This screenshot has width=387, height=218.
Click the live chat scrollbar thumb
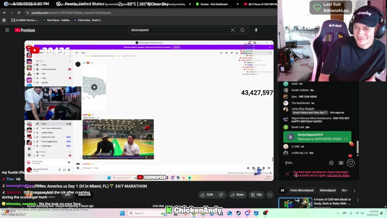point(358,147)
